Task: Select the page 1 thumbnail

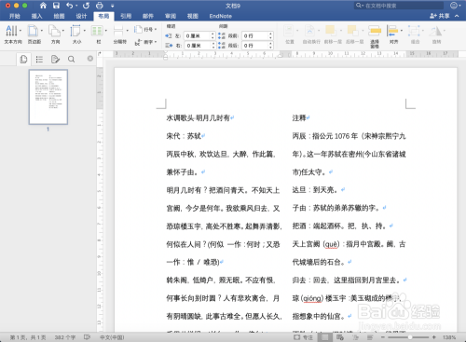Action: pos(48,97)
